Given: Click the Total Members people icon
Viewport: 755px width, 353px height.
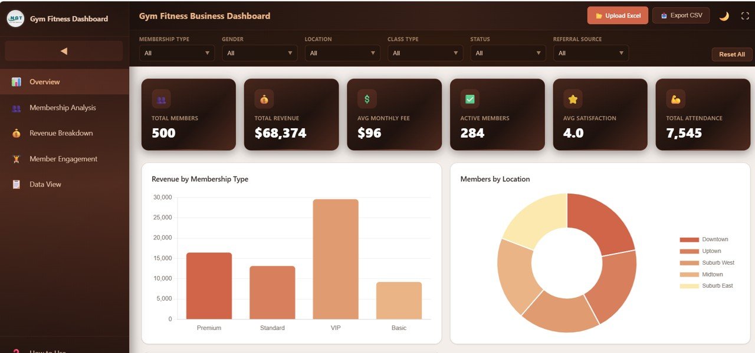Looking at the screenshot, I should pyautogui.click(x=160, y=99).
